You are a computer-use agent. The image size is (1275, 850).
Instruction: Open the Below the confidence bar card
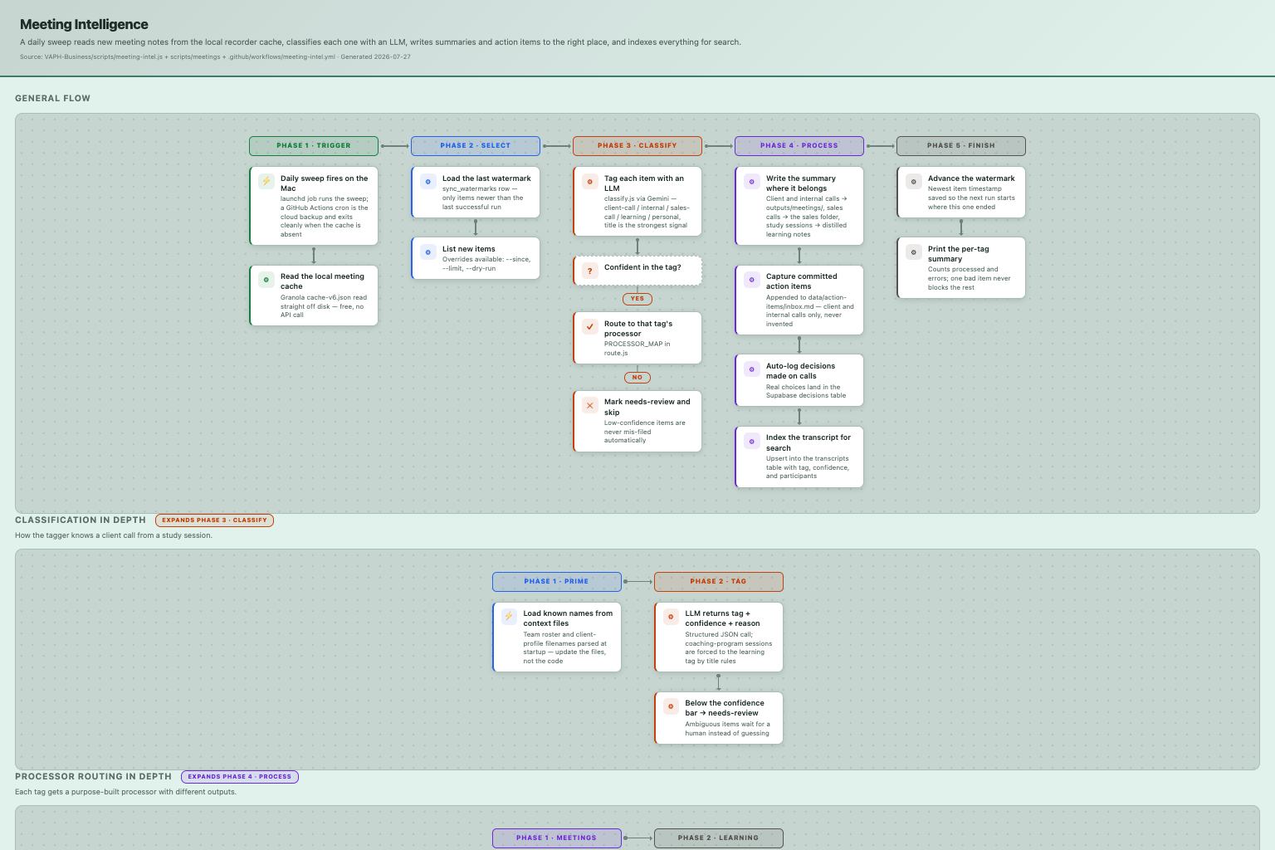coord(719,717)
